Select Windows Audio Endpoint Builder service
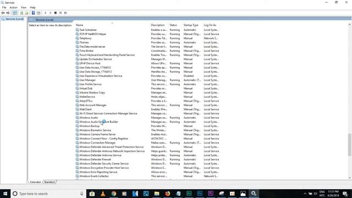 (x=98, y=122)
